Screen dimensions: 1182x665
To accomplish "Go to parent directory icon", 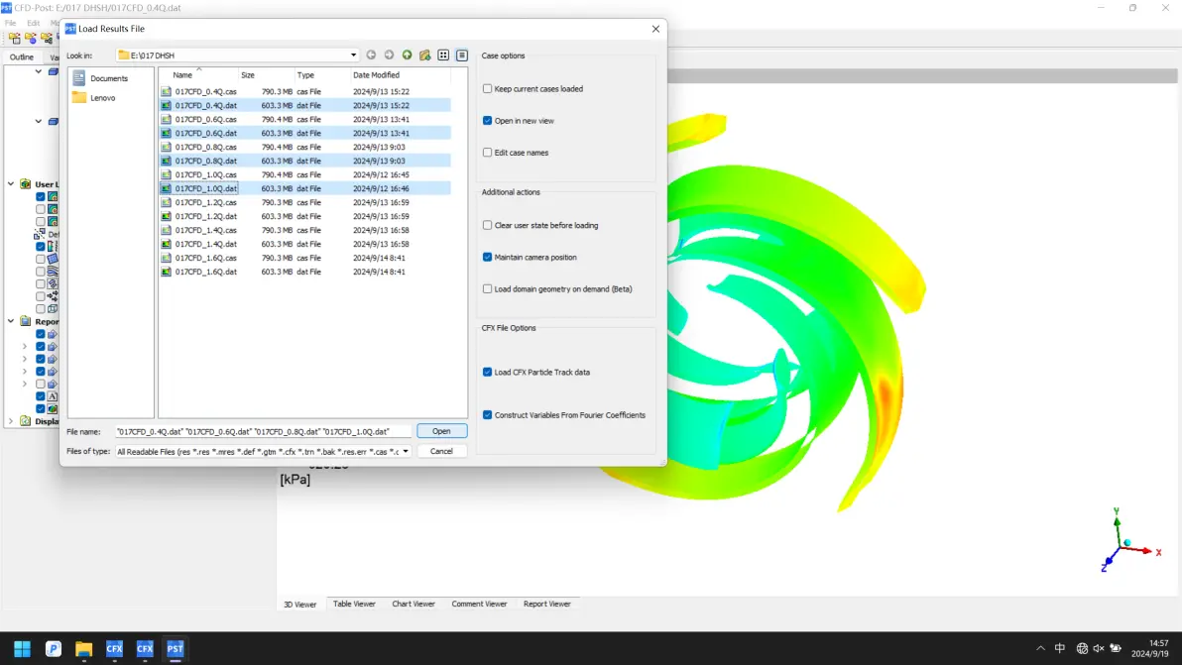I will coord(408,55).
